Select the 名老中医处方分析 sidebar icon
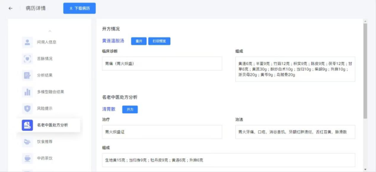Image resolution: width=376 pixels, height=172 pixels. pos(27,125)
